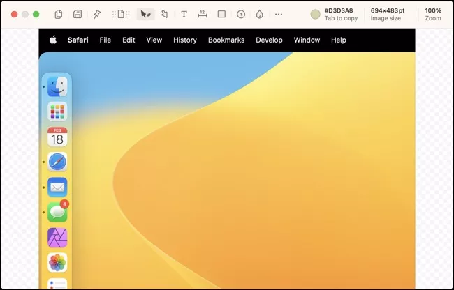Click the Photos flower dock icon

[57, 263]
